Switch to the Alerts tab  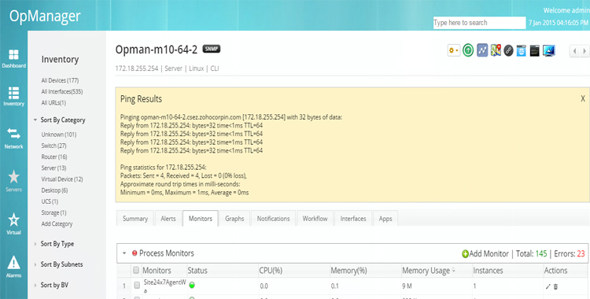(x=168, y=219)
